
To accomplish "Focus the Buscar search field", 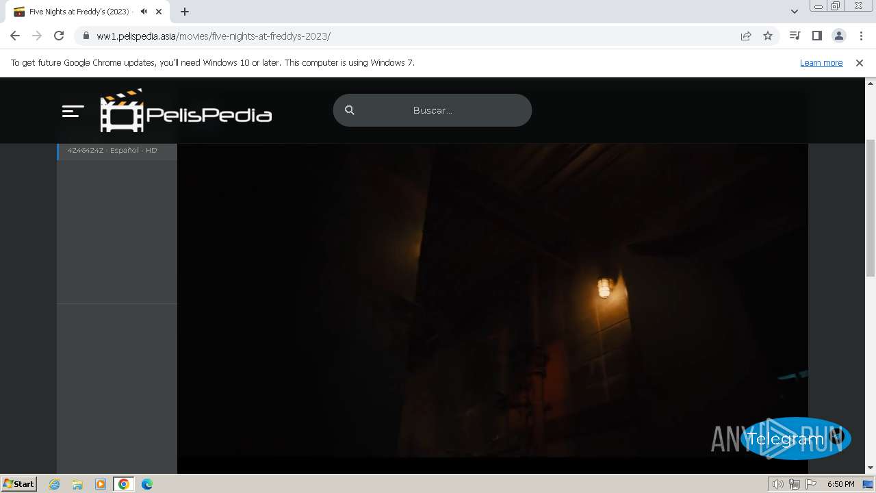I will click(433, 110).
